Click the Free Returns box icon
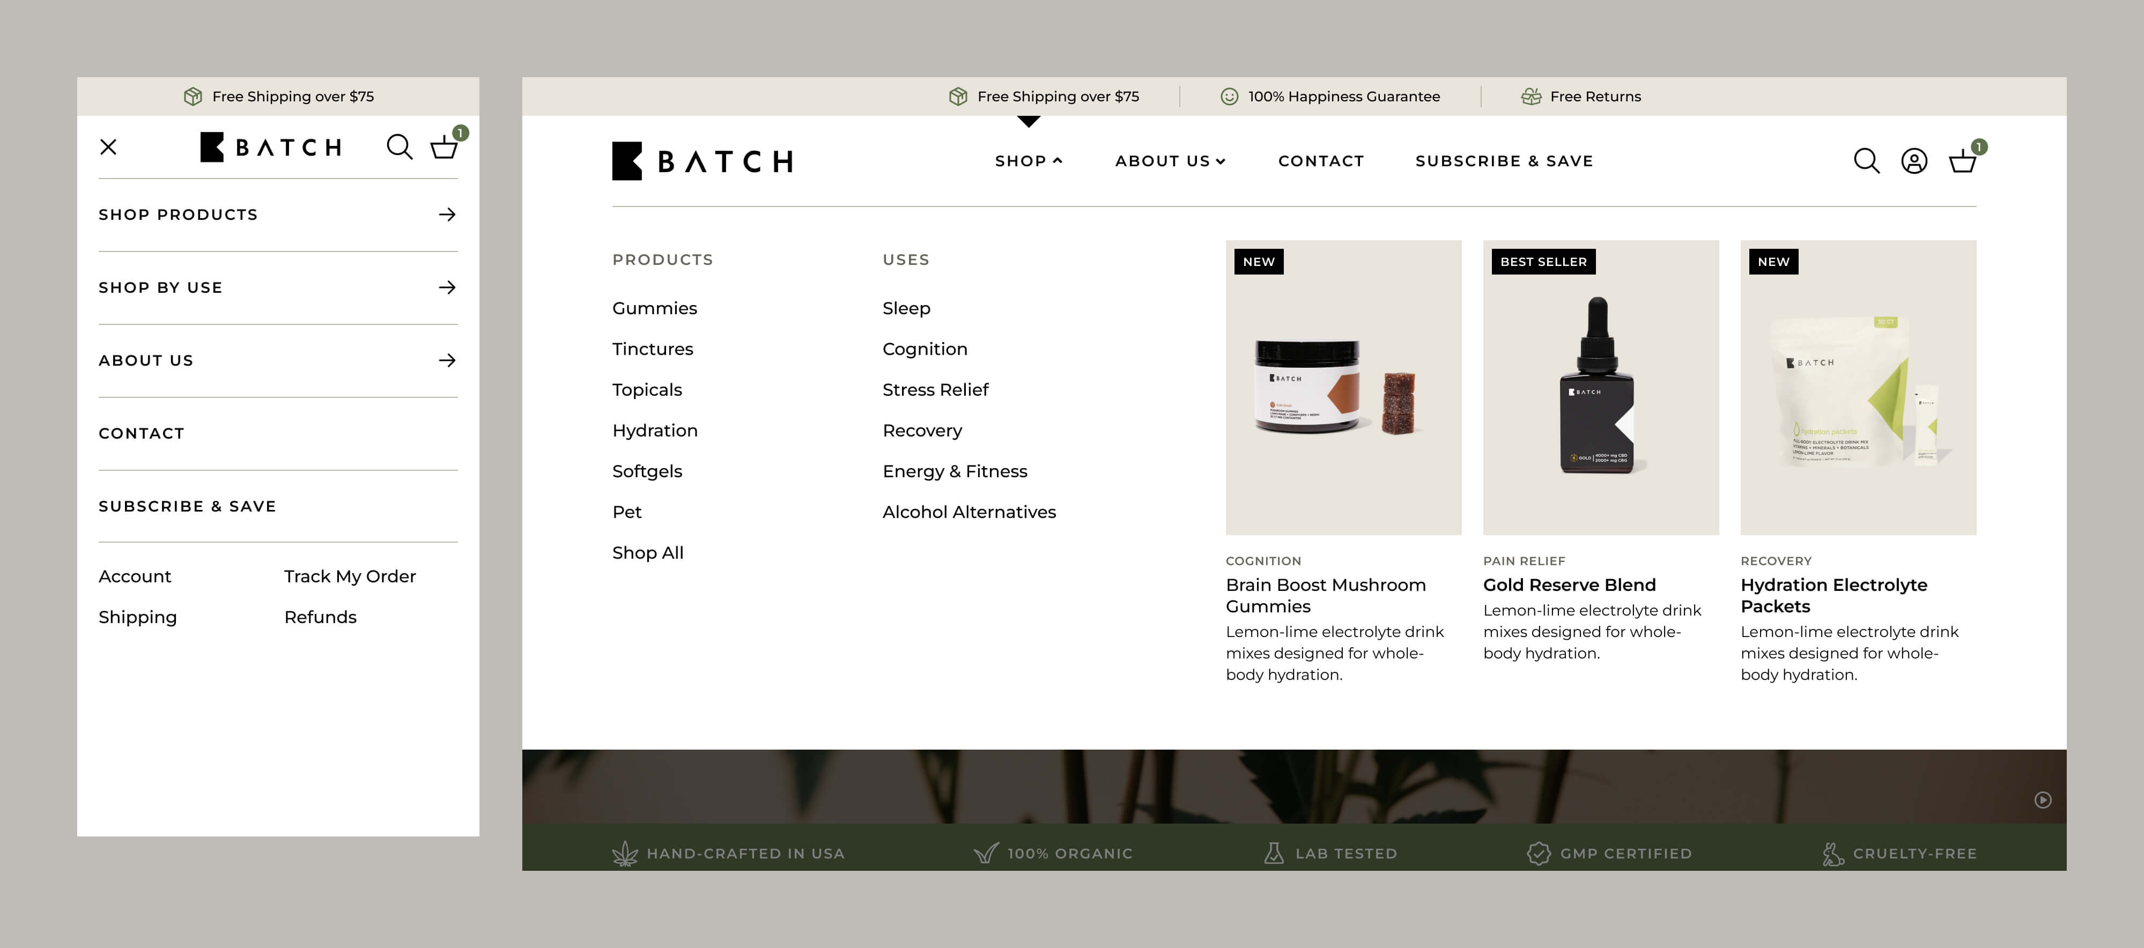2144x948 pixels. [x=1532, y=97]
